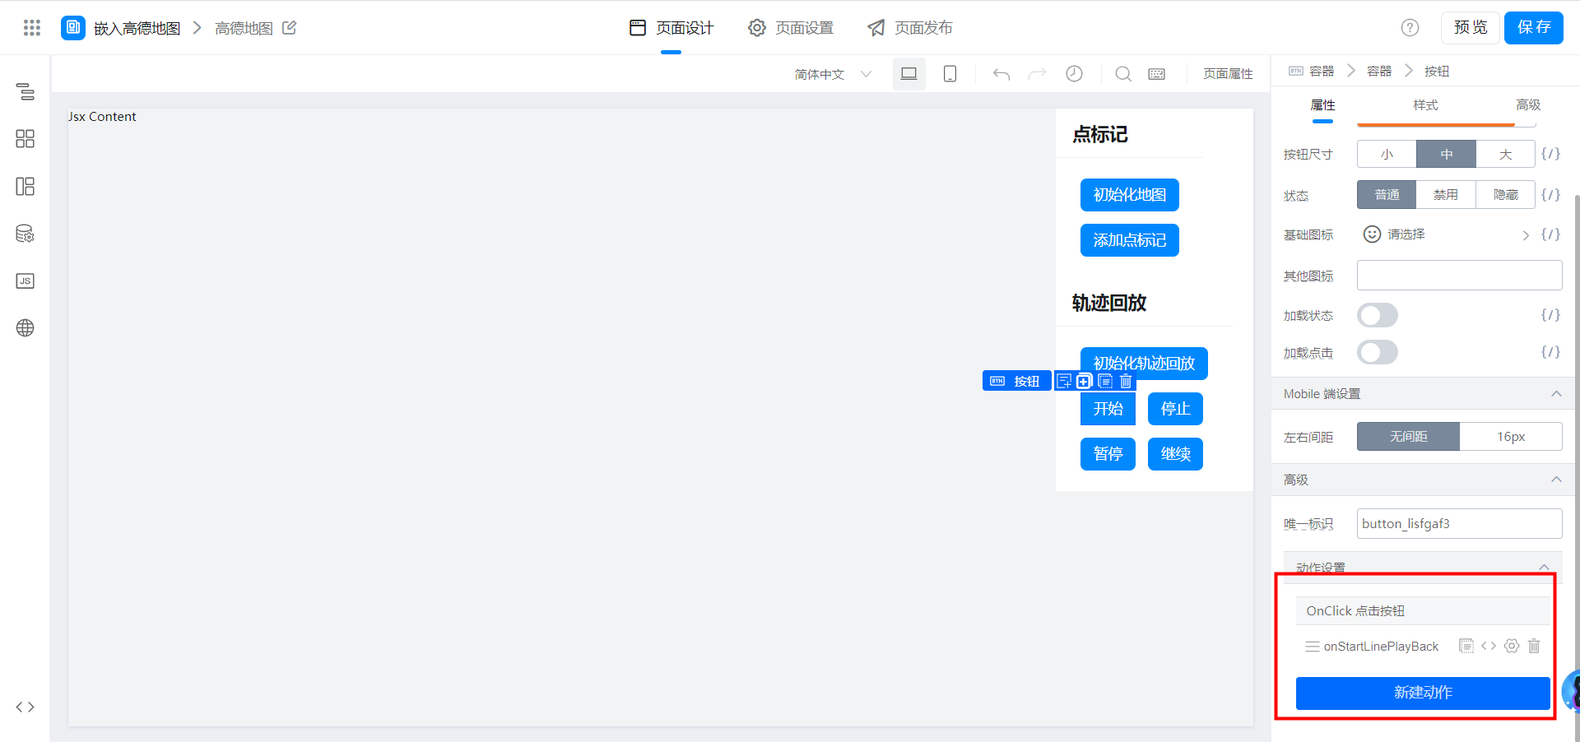Collapse the Mobile 端设置 section

click(1556, 394)
